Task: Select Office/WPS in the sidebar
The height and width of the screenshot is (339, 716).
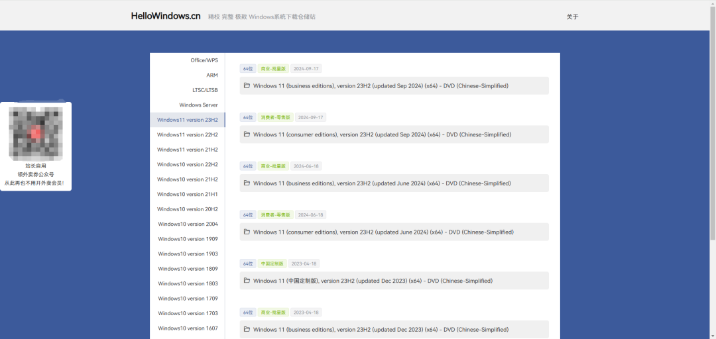Action: pos(204,60)
